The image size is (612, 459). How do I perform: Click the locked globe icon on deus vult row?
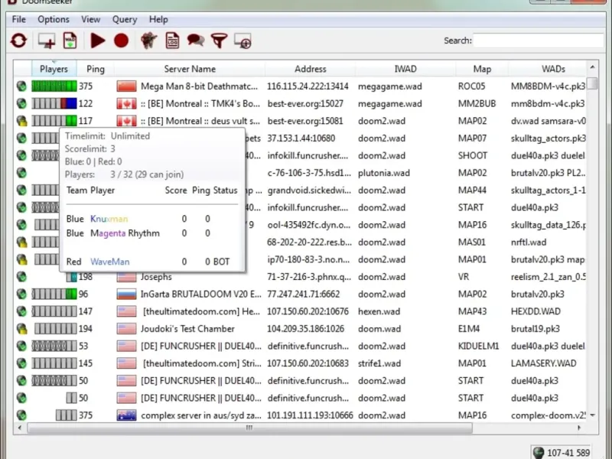click(x=22, y=121)
